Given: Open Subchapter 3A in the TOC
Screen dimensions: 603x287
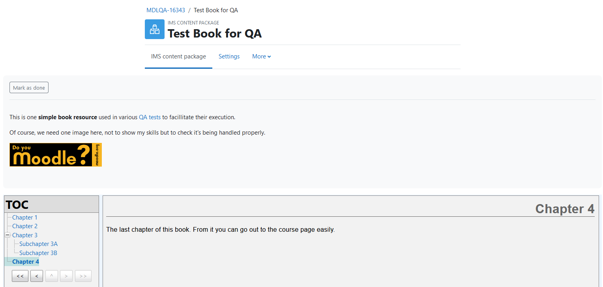Looking at the screenshot, I should tap(38, 244).
